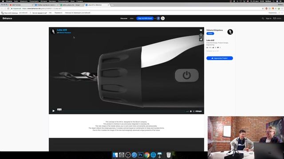The width and height of the screenshot is (284, 159).
Task: Reload the page
Action: tap(8, 8)
